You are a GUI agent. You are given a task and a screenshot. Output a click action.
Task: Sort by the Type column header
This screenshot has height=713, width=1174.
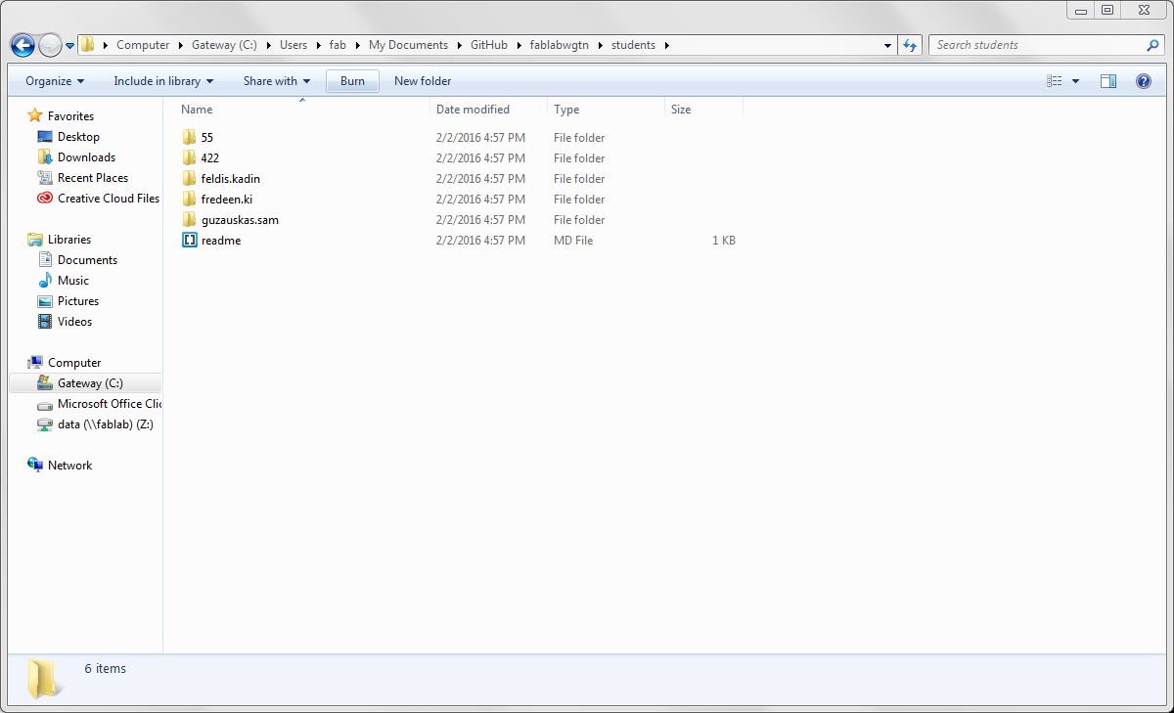pos(566,110)
